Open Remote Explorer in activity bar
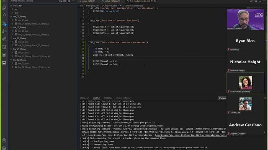This screenshot has width=268, height=150. (x=4, y=47)
